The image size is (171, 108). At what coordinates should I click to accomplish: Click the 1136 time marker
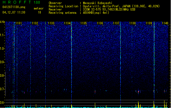click(x=100, y=23)
